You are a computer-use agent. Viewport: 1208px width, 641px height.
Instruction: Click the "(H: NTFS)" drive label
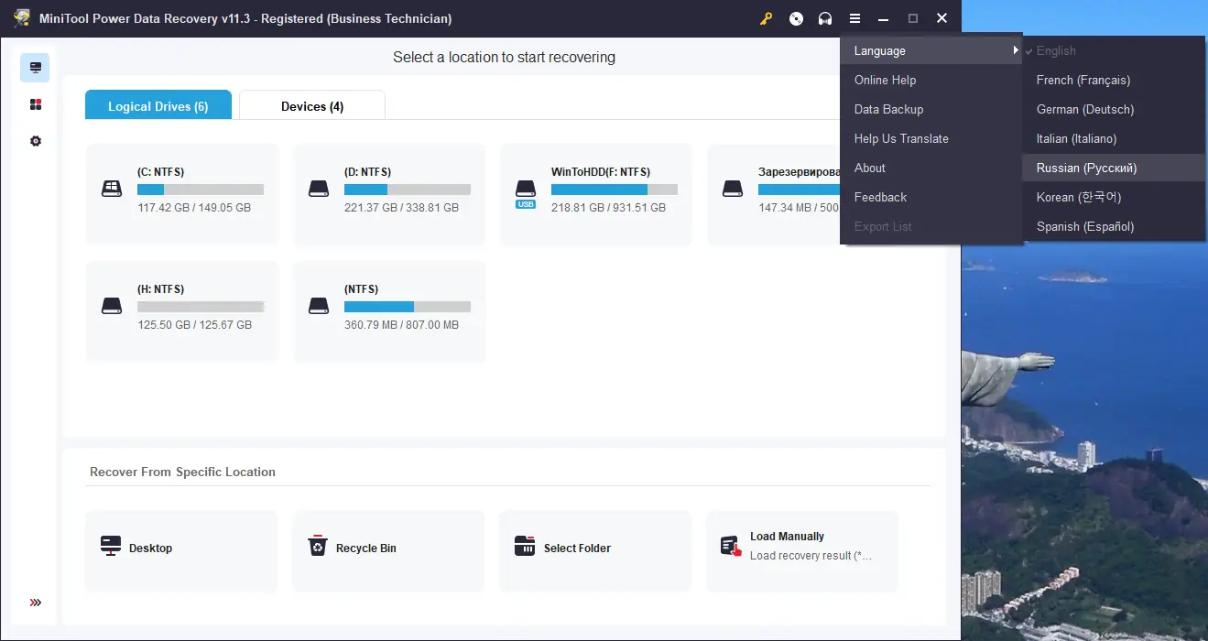pyautogui.click(x=161, y=288)
